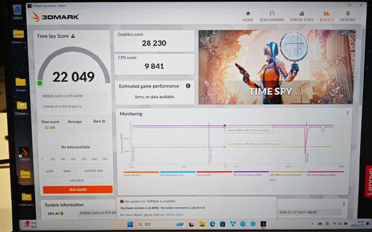Open the widgets button on the taskbar's left
The width and height of the screenshot is (372, 232).
click(30, 224)
